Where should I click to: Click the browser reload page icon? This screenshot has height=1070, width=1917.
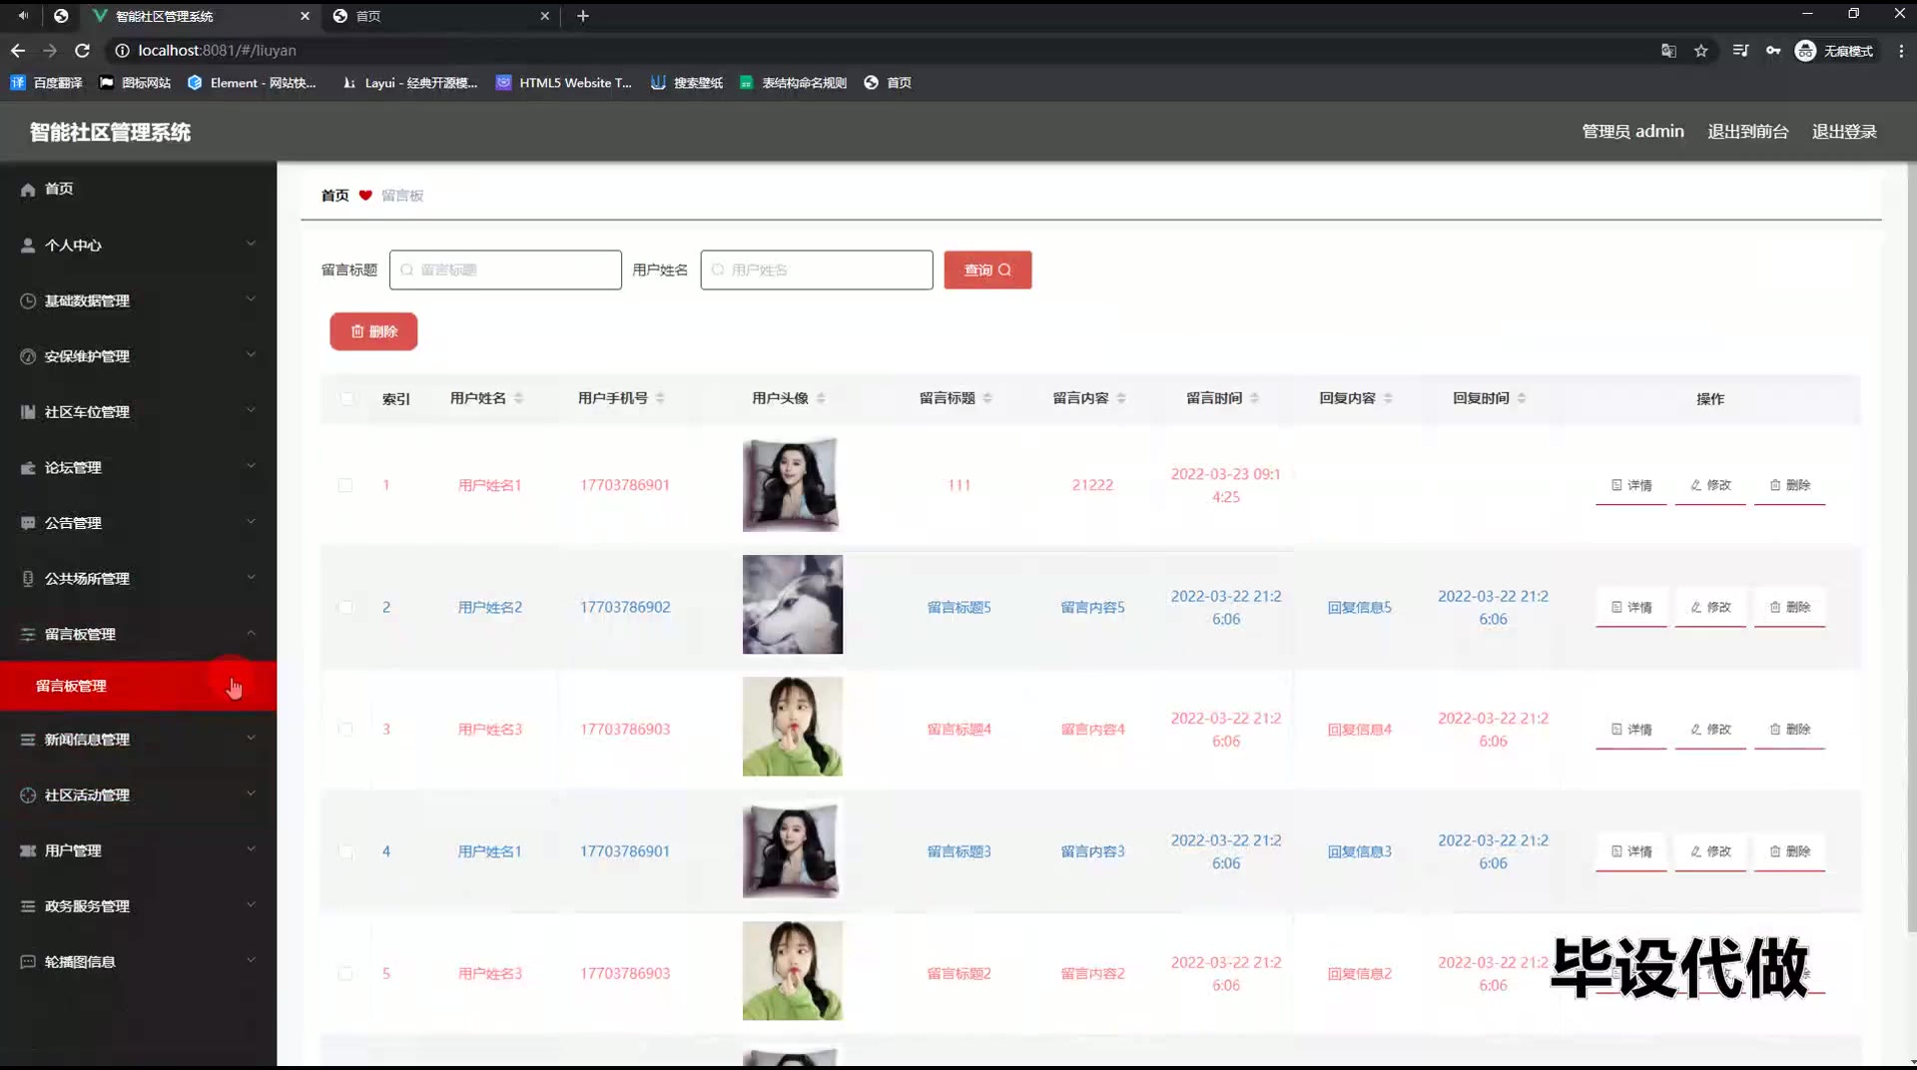pyautogui.click(x=83, y=51)
